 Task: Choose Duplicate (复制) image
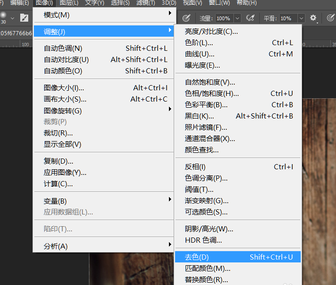(104, 161)
